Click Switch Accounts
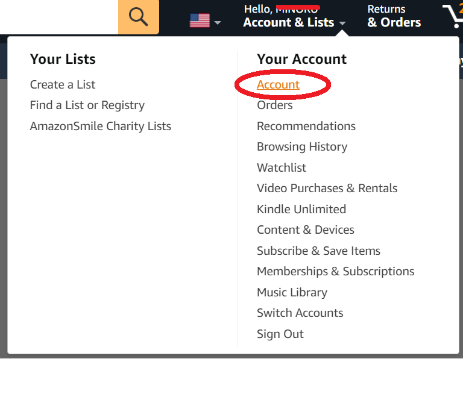Image resolution: width=463 pixels, height=400 pixels. [x=300, y=313]
